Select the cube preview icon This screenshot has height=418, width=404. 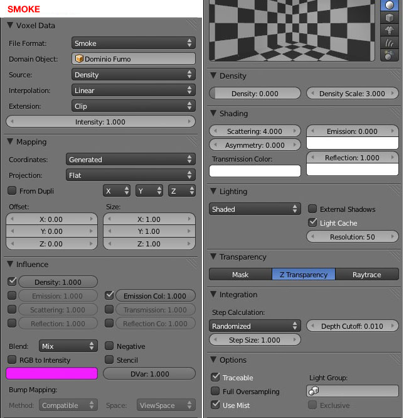(x=390, y=18)
